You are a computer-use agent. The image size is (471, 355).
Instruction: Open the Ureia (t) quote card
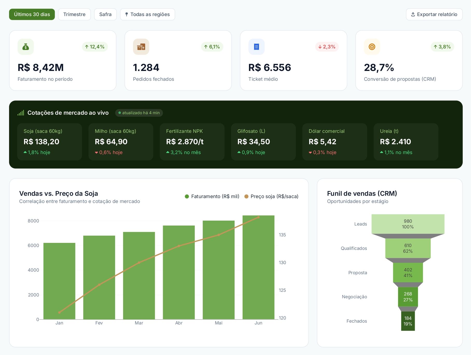click(406, 142)
